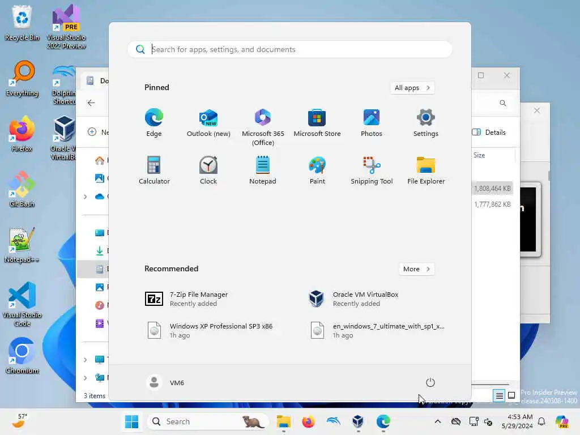
Task: Open Recycle Bin on the desktop
Action: click(x=22, y=23)
